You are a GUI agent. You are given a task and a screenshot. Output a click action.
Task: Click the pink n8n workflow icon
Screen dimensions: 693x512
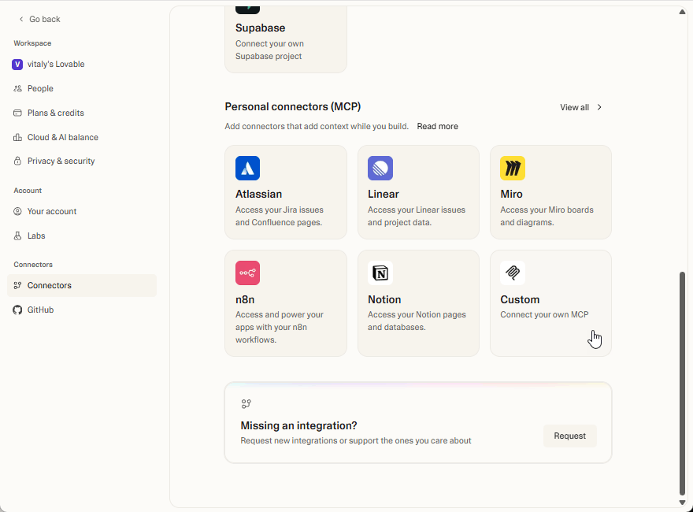pos(247,273)
